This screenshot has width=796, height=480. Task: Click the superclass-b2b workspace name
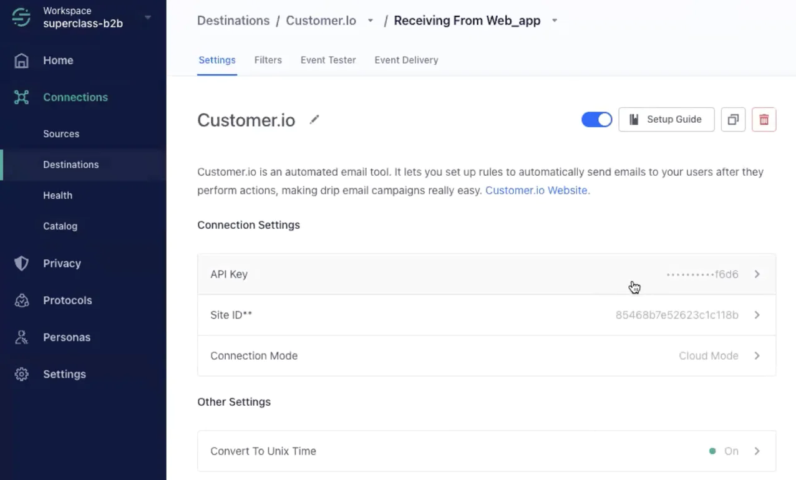(83, 24)
